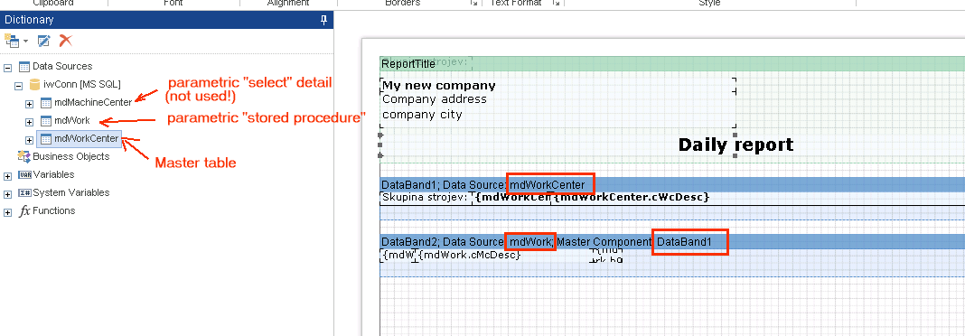The height and width of the screenshot is (336, 965).
Task: Click the mdWork table icon
Action: (x=45, y=121)
